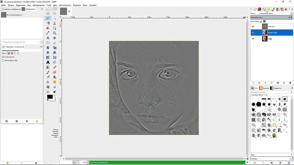294x165 pixels.
Task: Reset tool options with the yellow arrow button
Action: tap(37, 121)
